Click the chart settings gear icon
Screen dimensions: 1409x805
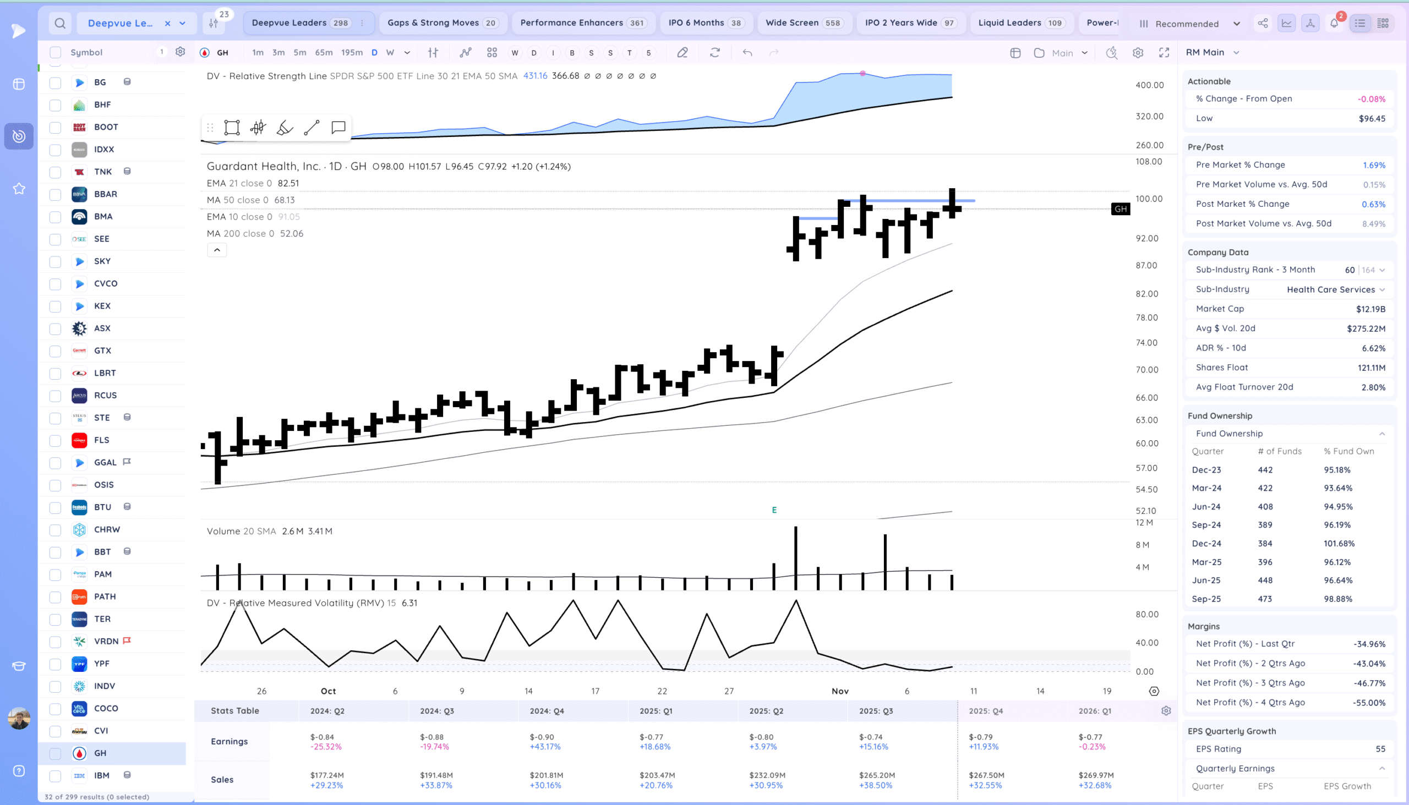coord(1138,52)
